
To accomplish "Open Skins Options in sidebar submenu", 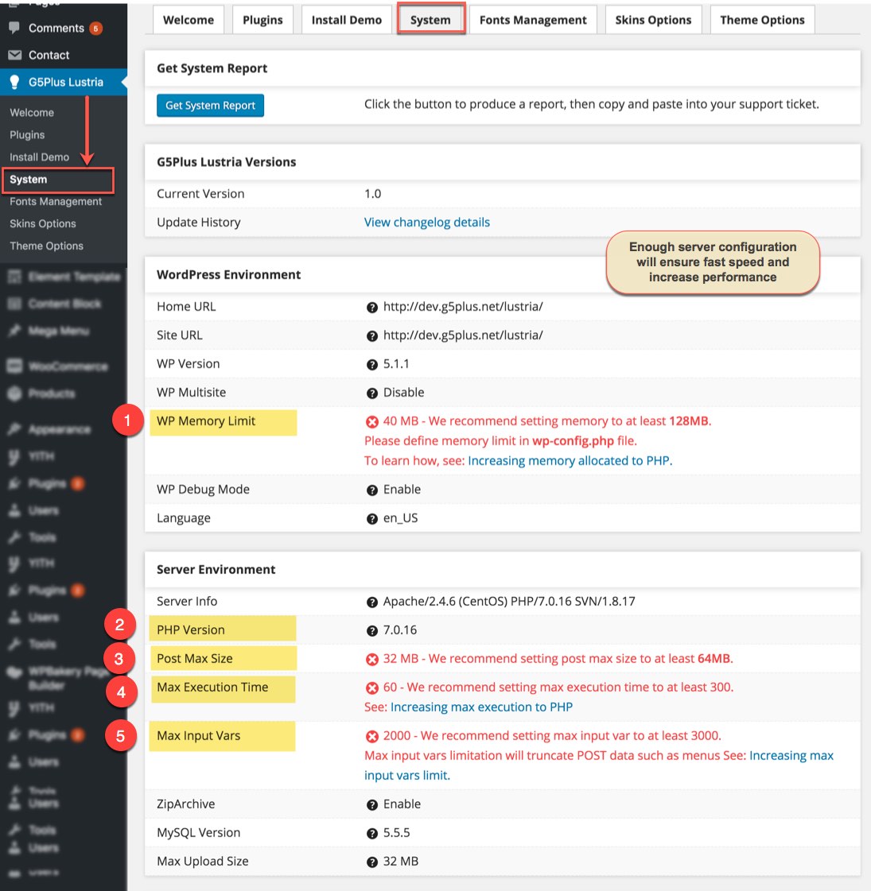I will point(43,223).
